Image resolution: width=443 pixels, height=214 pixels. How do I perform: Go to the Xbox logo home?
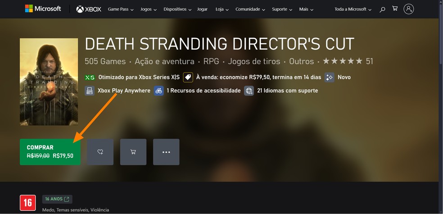point(89,9)
